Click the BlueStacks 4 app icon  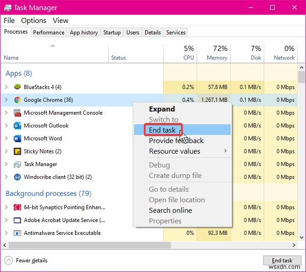tap(17, 87)
